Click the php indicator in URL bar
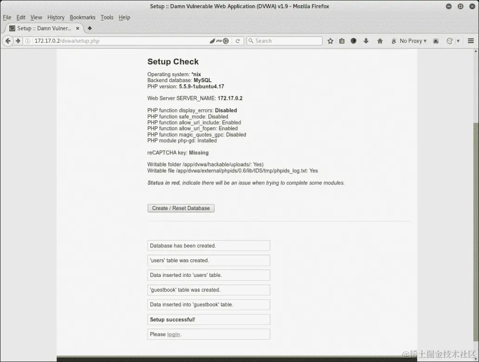 pyautogui.click(x=219, y=41)
